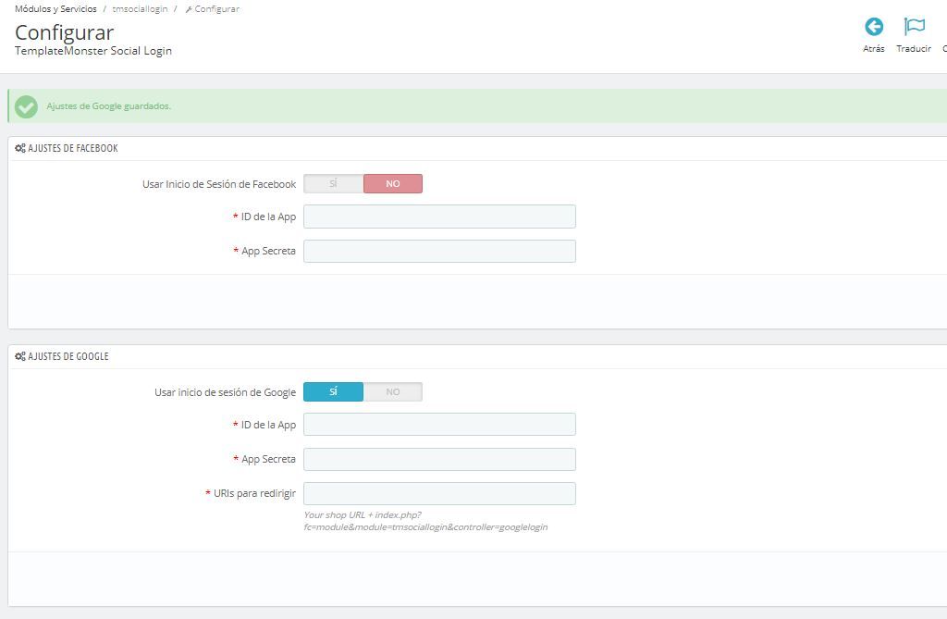Set Facebook login toggle to SÍ
Screen dimensions: 947x619
[x=333, y=184]
